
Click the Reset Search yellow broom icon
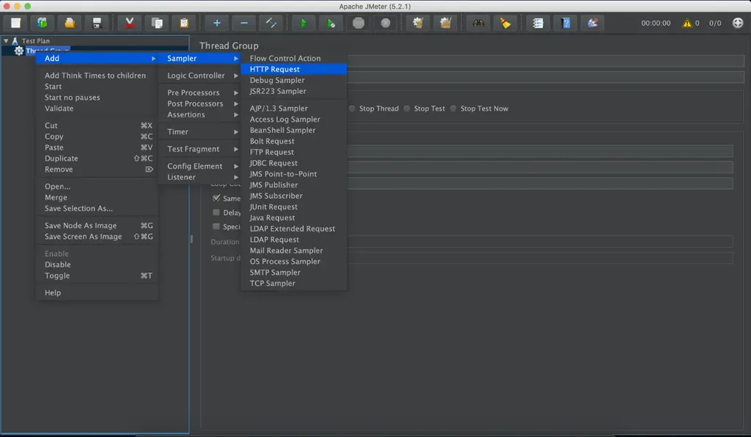(505, 23)
